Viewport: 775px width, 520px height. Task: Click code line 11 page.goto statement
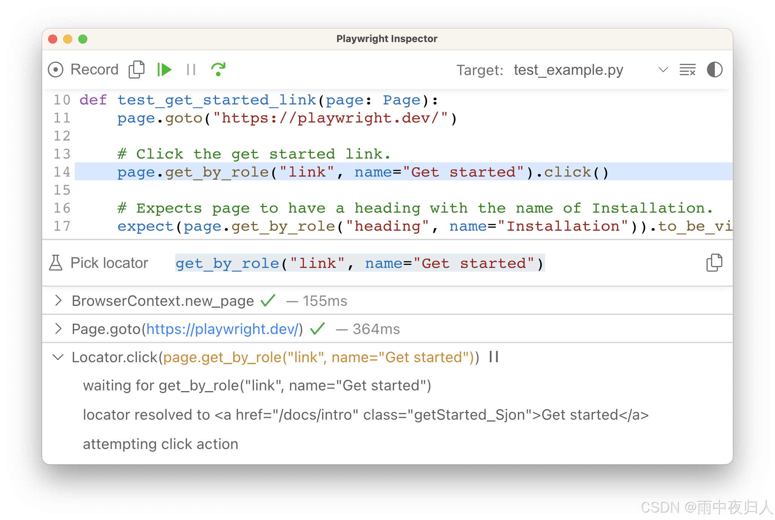[287, 118]
